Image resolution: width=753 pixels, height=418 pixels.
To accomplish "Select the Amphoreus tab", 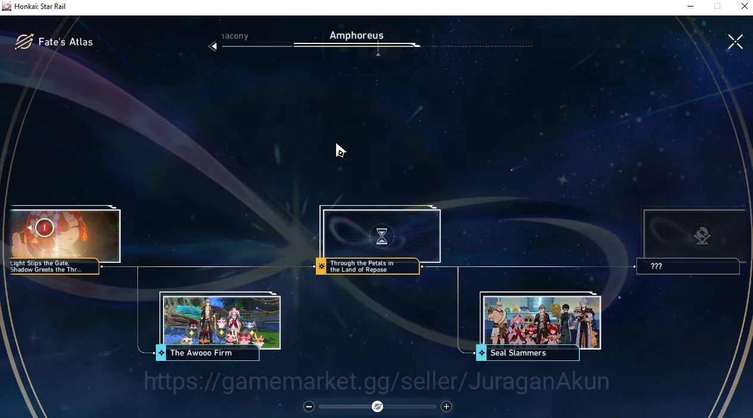I will [x=356, y=36].
